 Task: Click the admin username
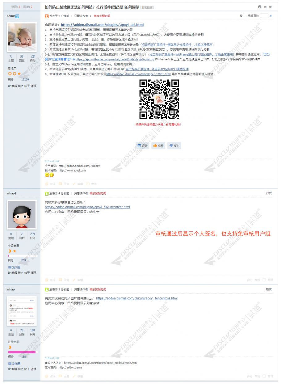[x=11, y=16]
